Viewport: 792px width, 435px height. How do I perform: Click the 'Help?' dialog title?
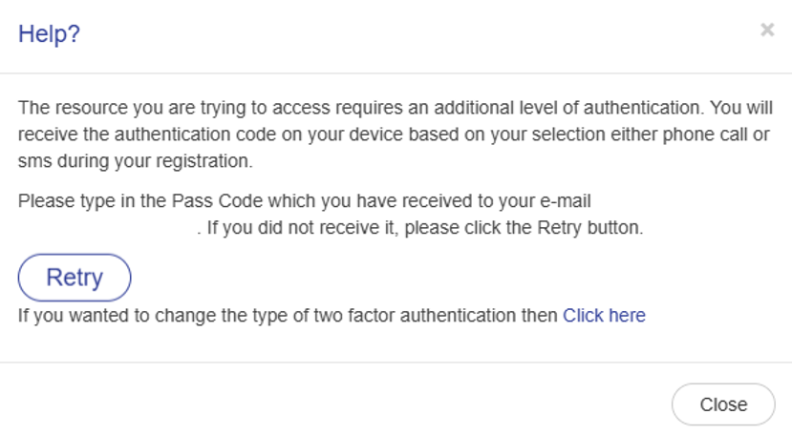tap(49, 34)
